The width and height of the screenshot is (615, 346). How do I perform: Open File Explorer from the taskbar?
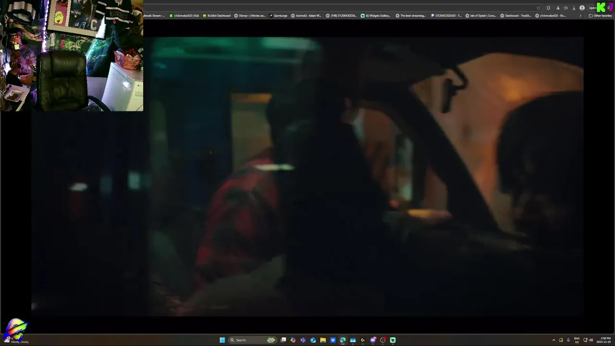323,340
